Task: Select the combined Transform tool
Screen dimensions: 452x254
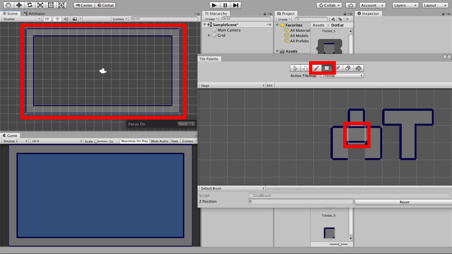Action: pos(61,5)
